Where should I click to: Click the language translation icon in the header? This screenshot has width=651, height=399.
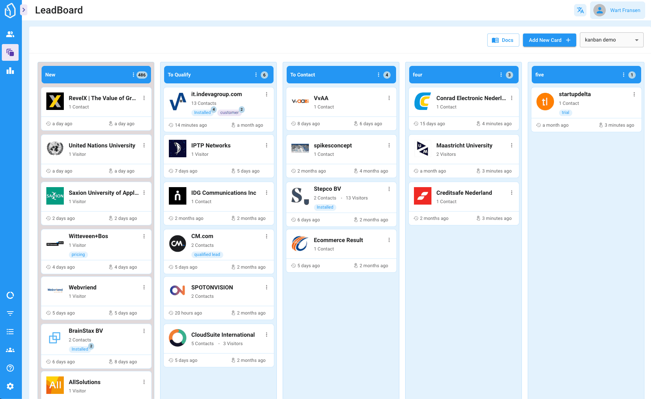[x=580, y=10]
